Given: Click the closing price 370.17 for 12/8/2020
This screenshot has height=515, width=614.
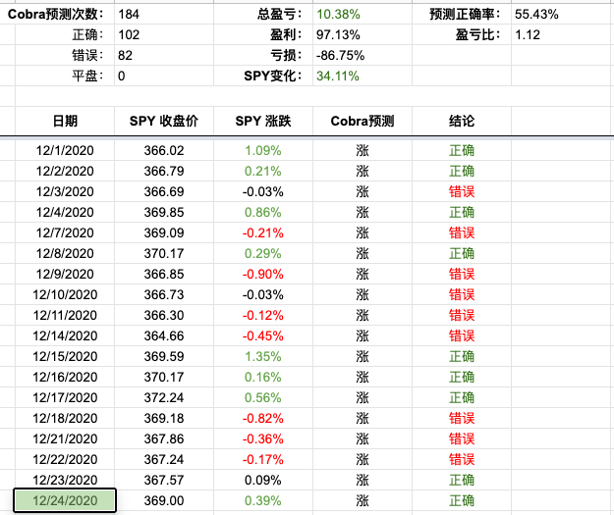Looking at the screenshot, I should click(x=164, y=253).
